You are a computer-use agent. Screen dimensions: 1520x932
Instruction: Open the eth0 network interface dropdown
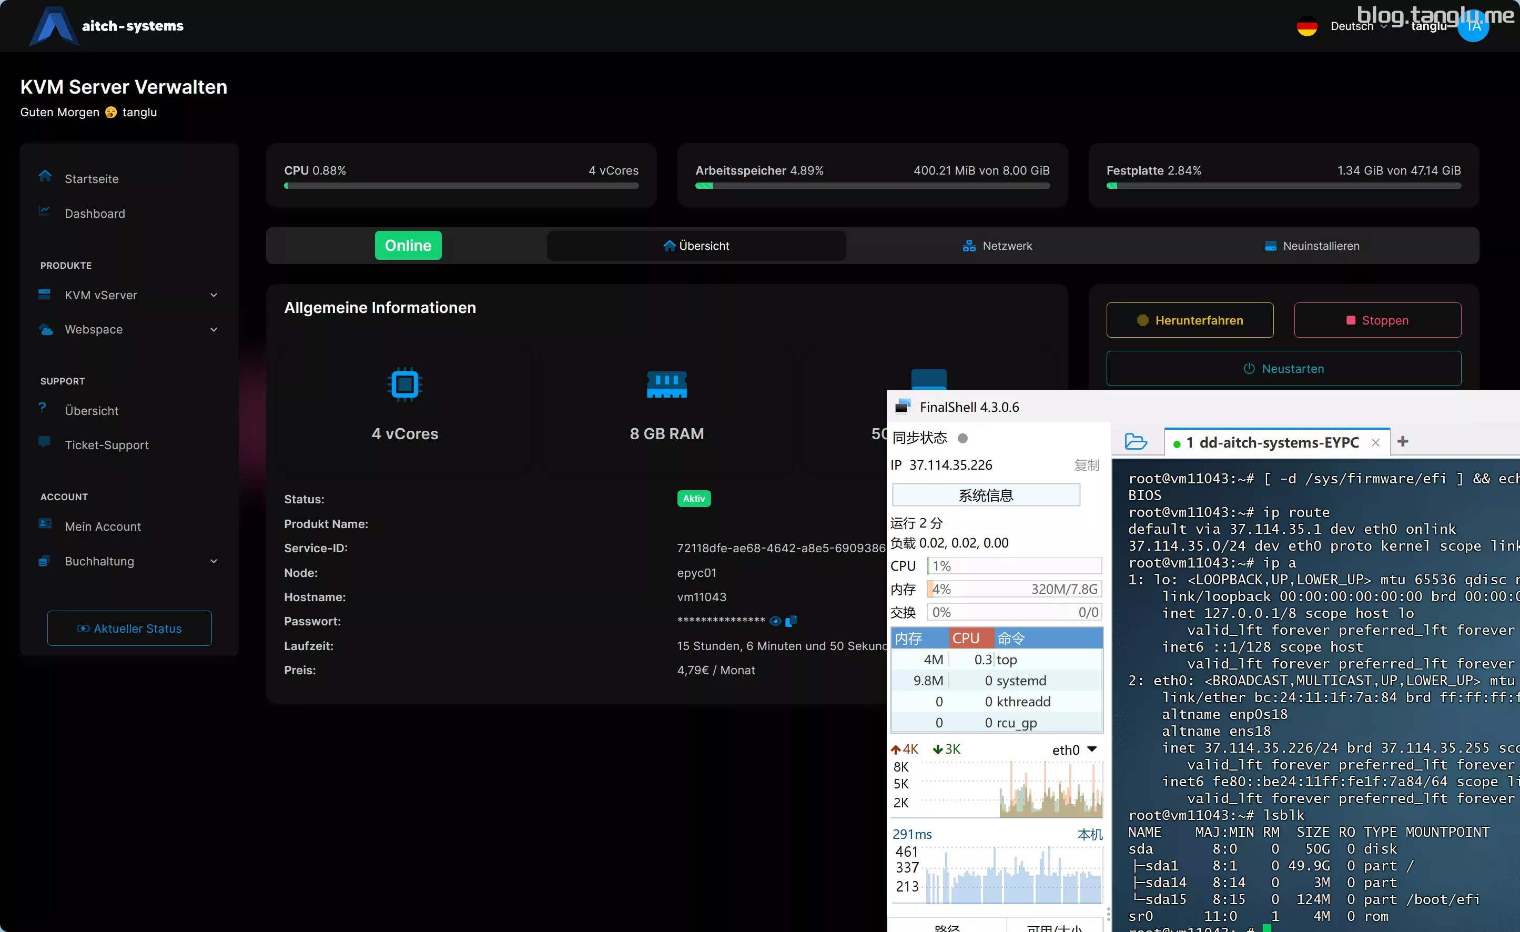pyautogui.click(x=1092, y=749)
